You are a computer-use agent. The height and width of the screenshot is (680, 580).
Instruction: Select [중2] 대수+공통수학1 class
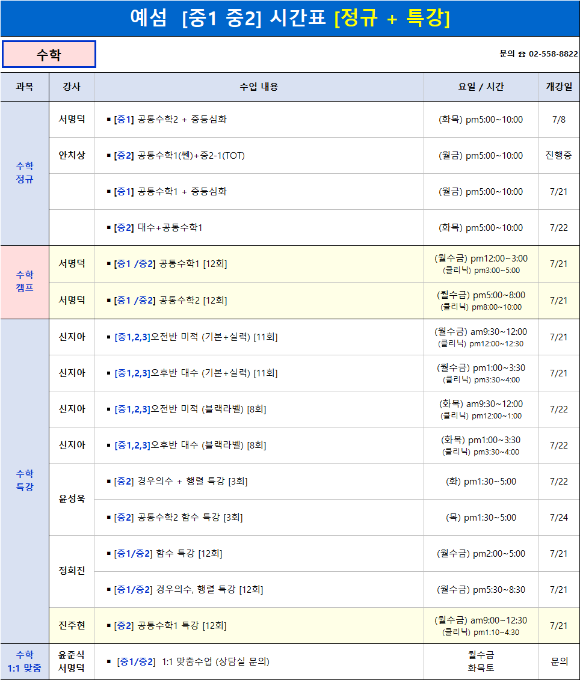coord(155,227)
